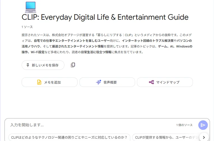Image resolution: width=214 pixels, height=141 pixels.
Task: Open the マインドマップ button label
Action: 169,82
